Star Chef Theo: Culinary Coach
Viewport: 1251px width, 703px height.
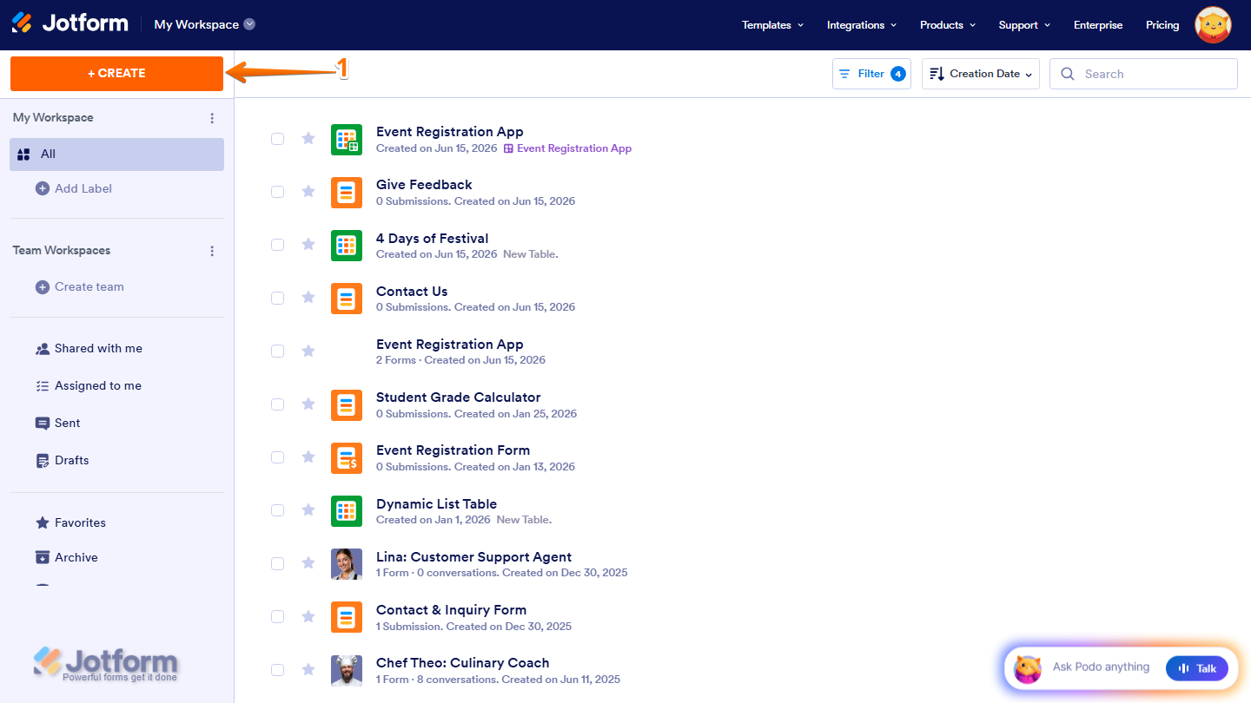pos(308,669)
